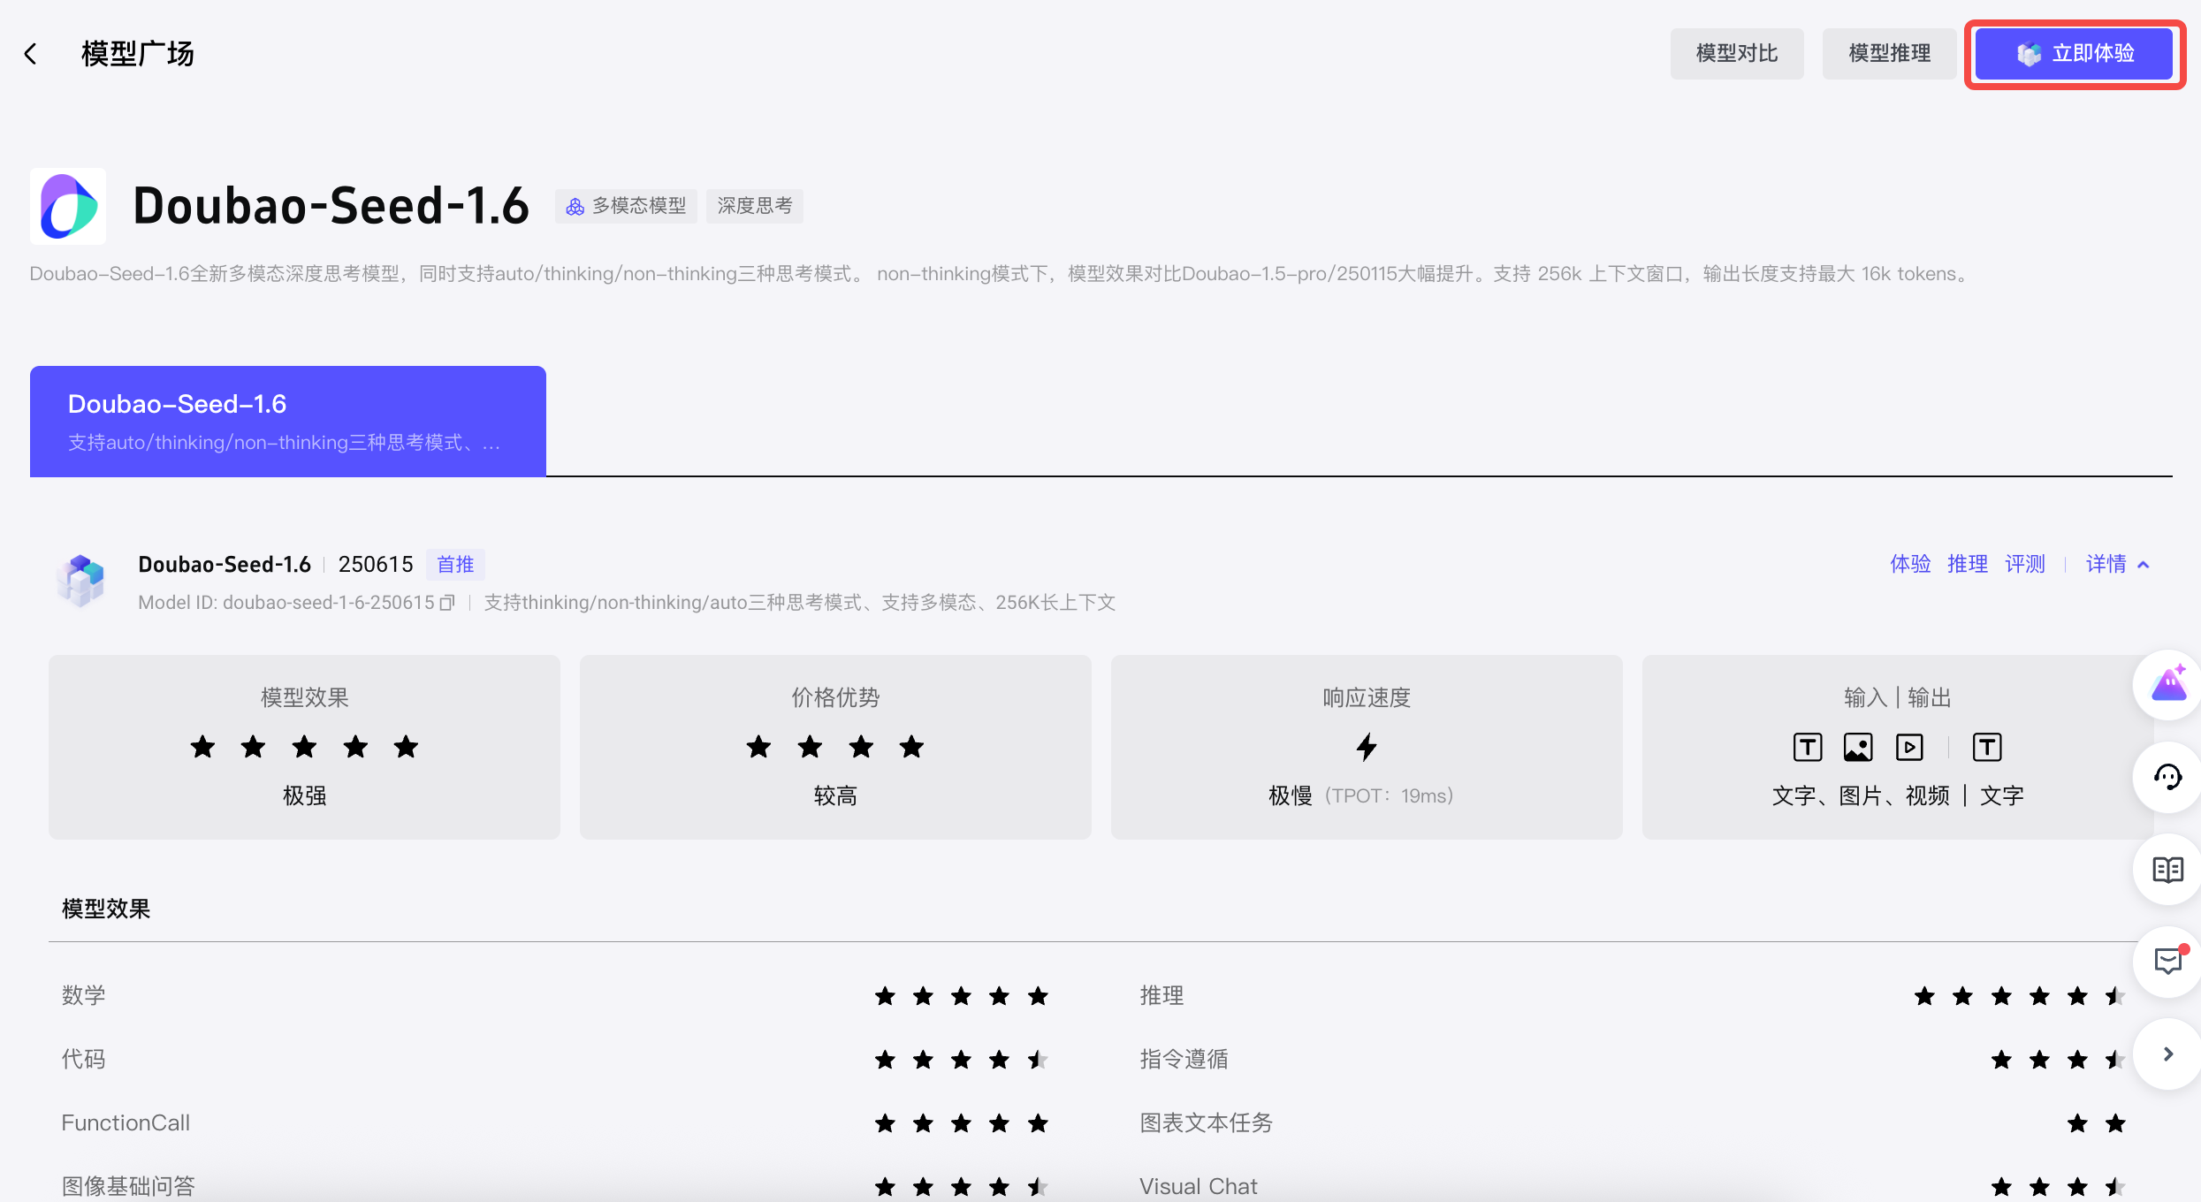Viewport: 2201px width, 1202px height.
Task: Open the 推理 link
Action: tap(1968, 564)
